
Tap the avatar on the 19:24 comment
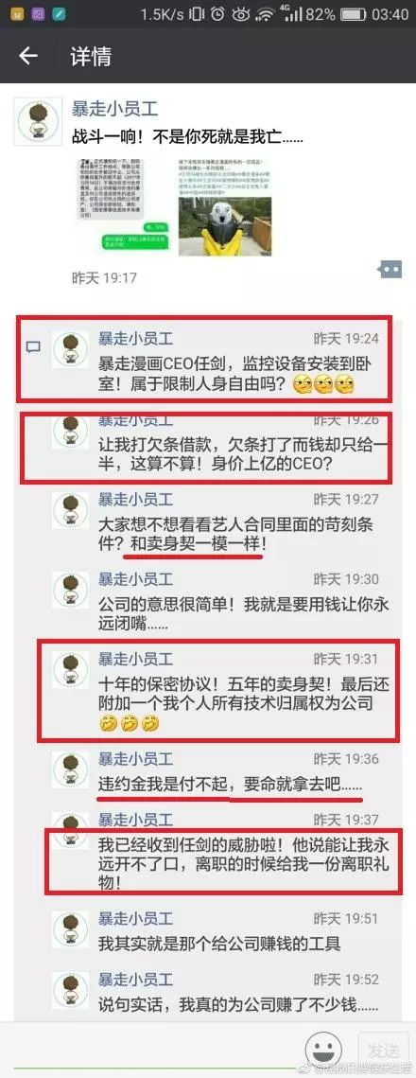pos(71,350)
